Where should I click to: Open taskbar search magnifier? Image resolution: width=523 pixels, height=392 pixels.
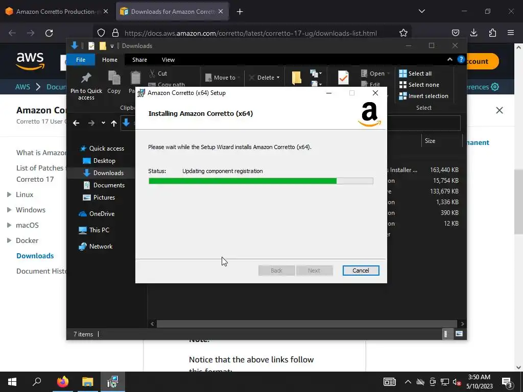(37, 381)
